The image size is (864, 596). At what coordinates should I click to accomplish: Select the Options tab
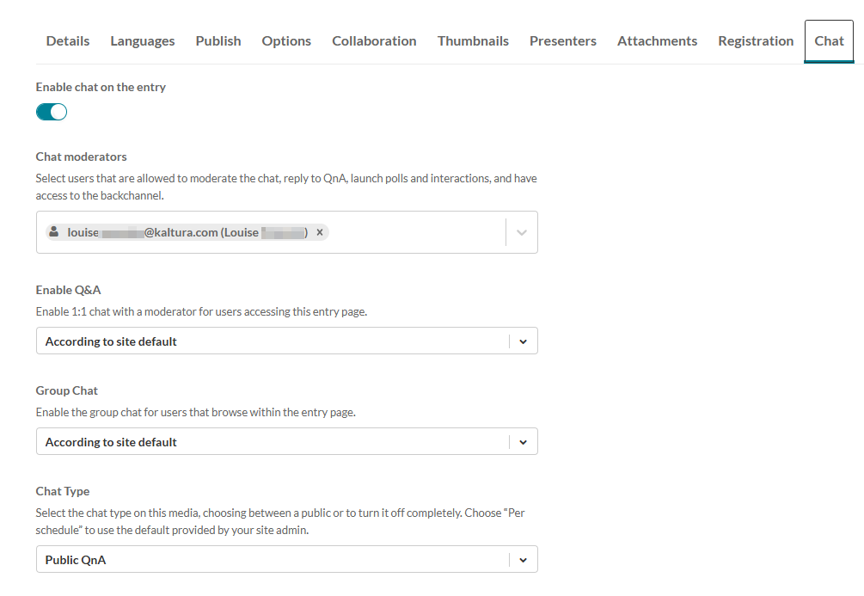click(x=286, y=41)
